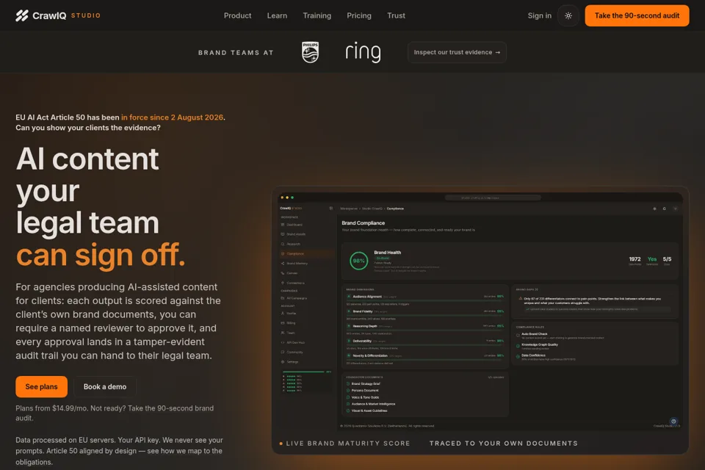Click the '1972' data points value
The image size is (705, 470).
pos(634,259)
